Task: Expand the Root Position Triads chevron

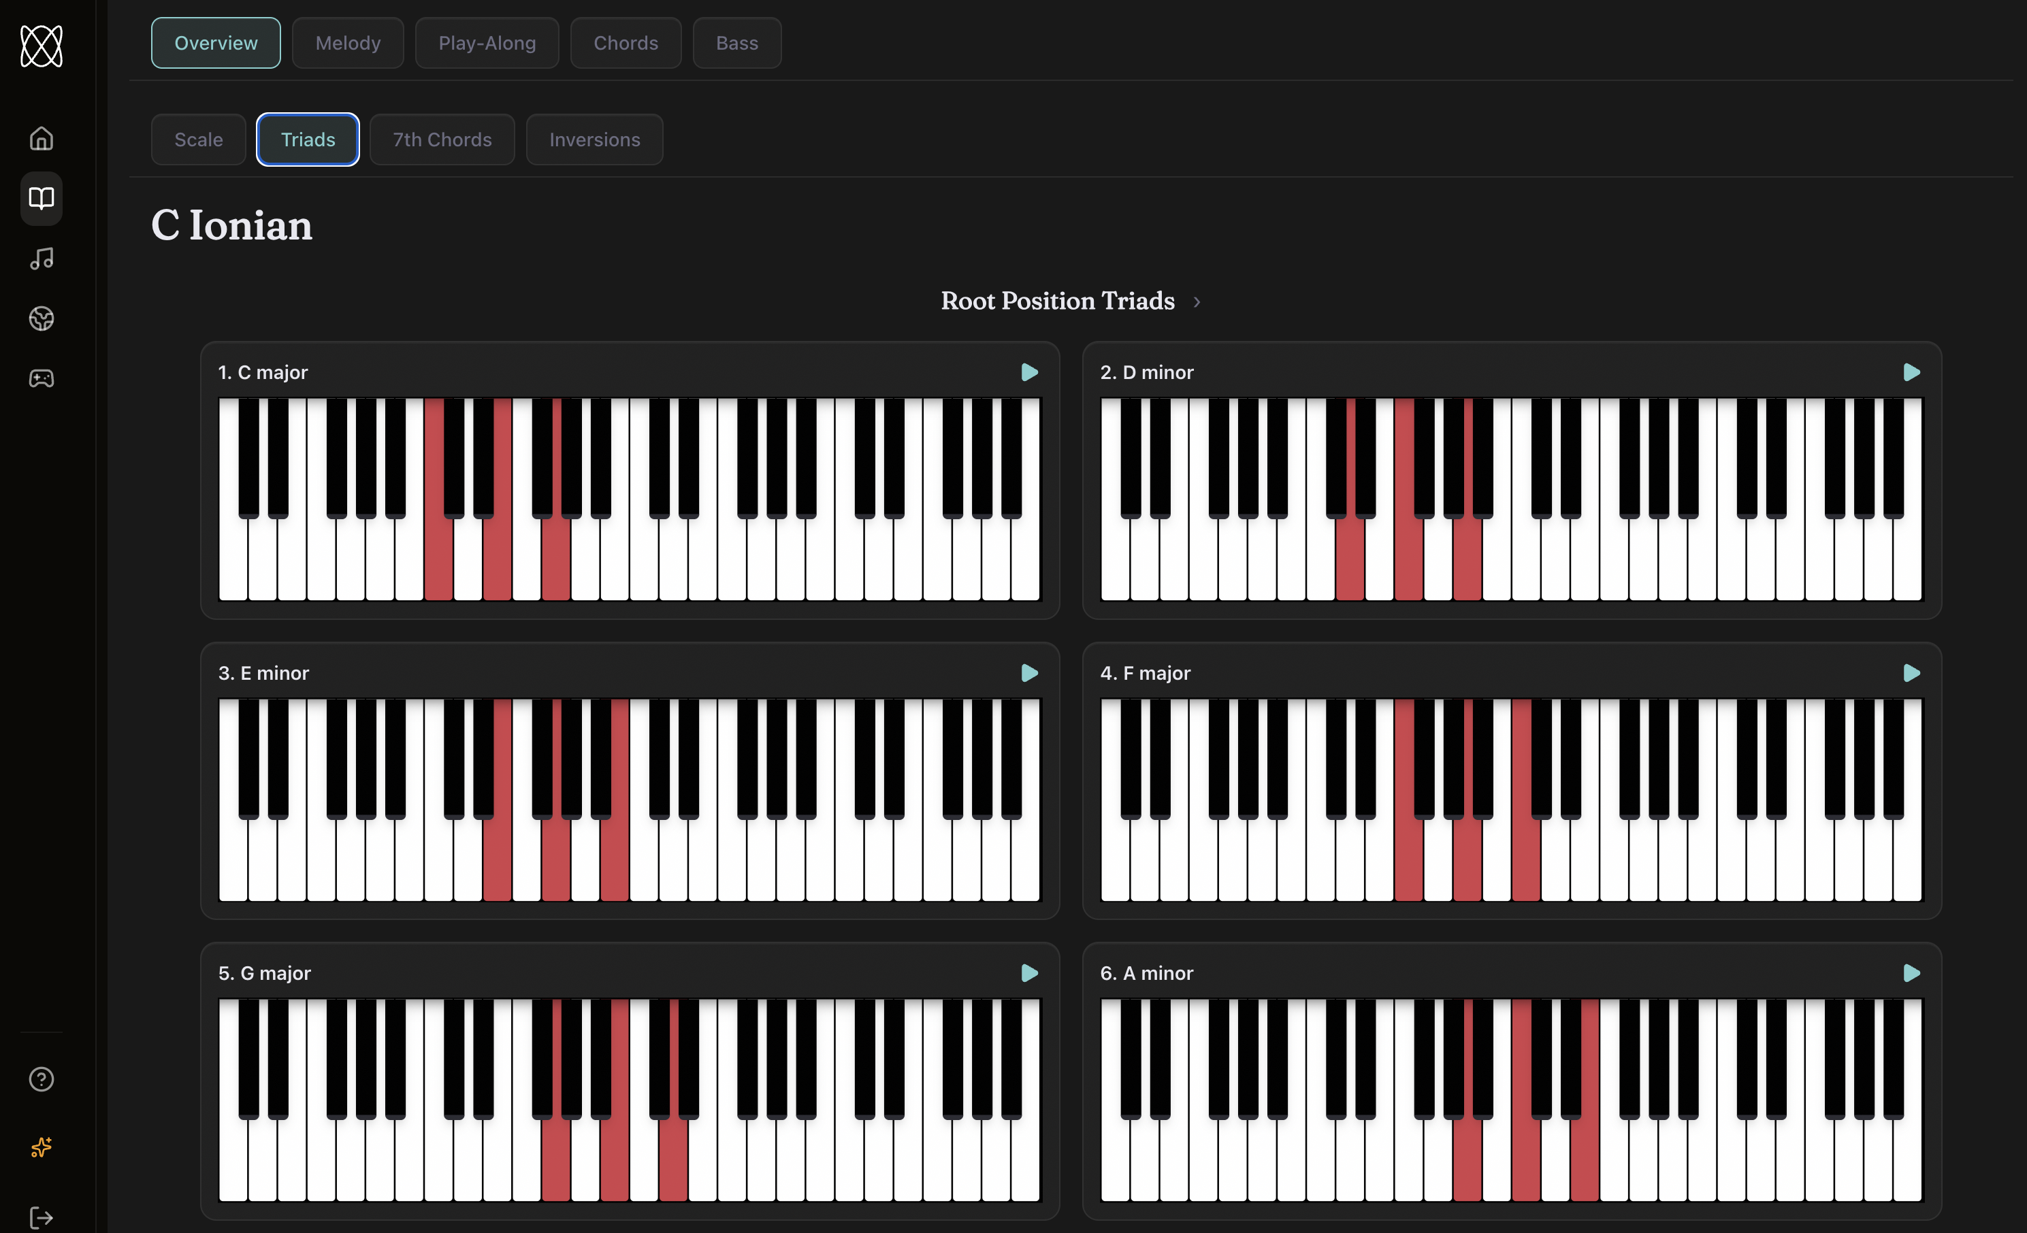Action: (x=1197, y=302)
